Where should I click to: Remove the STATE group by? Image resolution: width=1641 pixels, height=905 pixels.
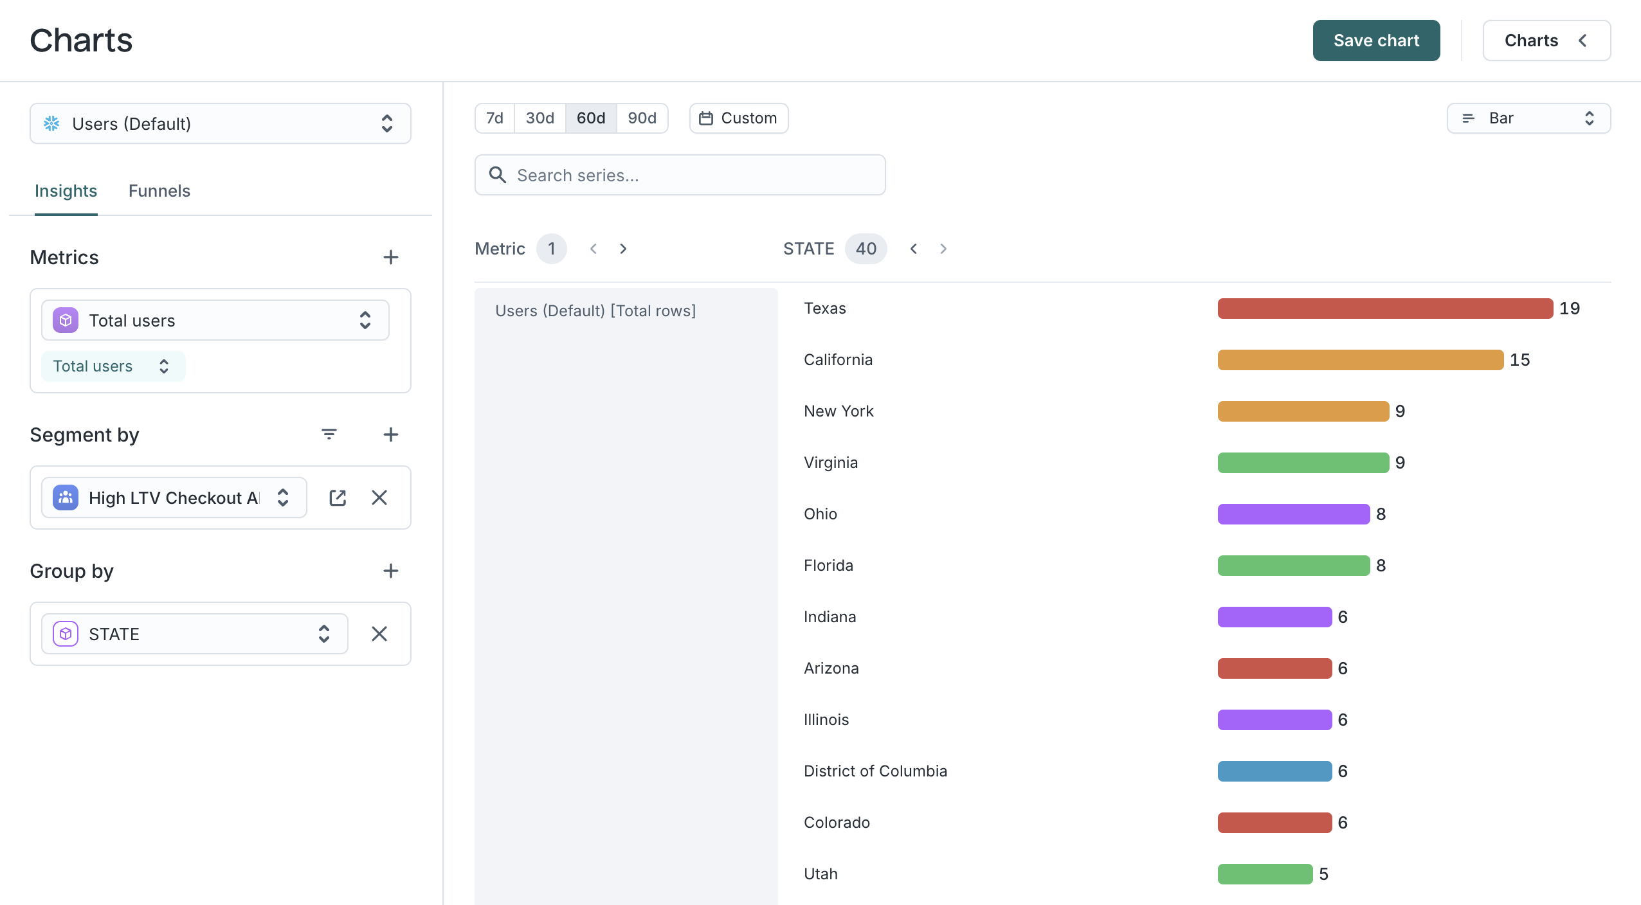(x=379, y=634)
